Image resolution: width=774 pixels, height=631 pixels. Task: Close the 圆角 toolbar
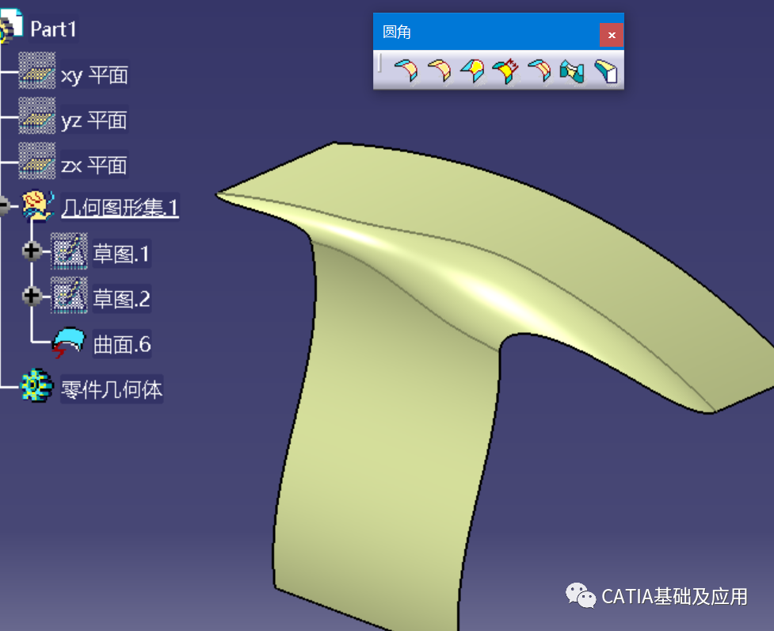click(612, 35)
